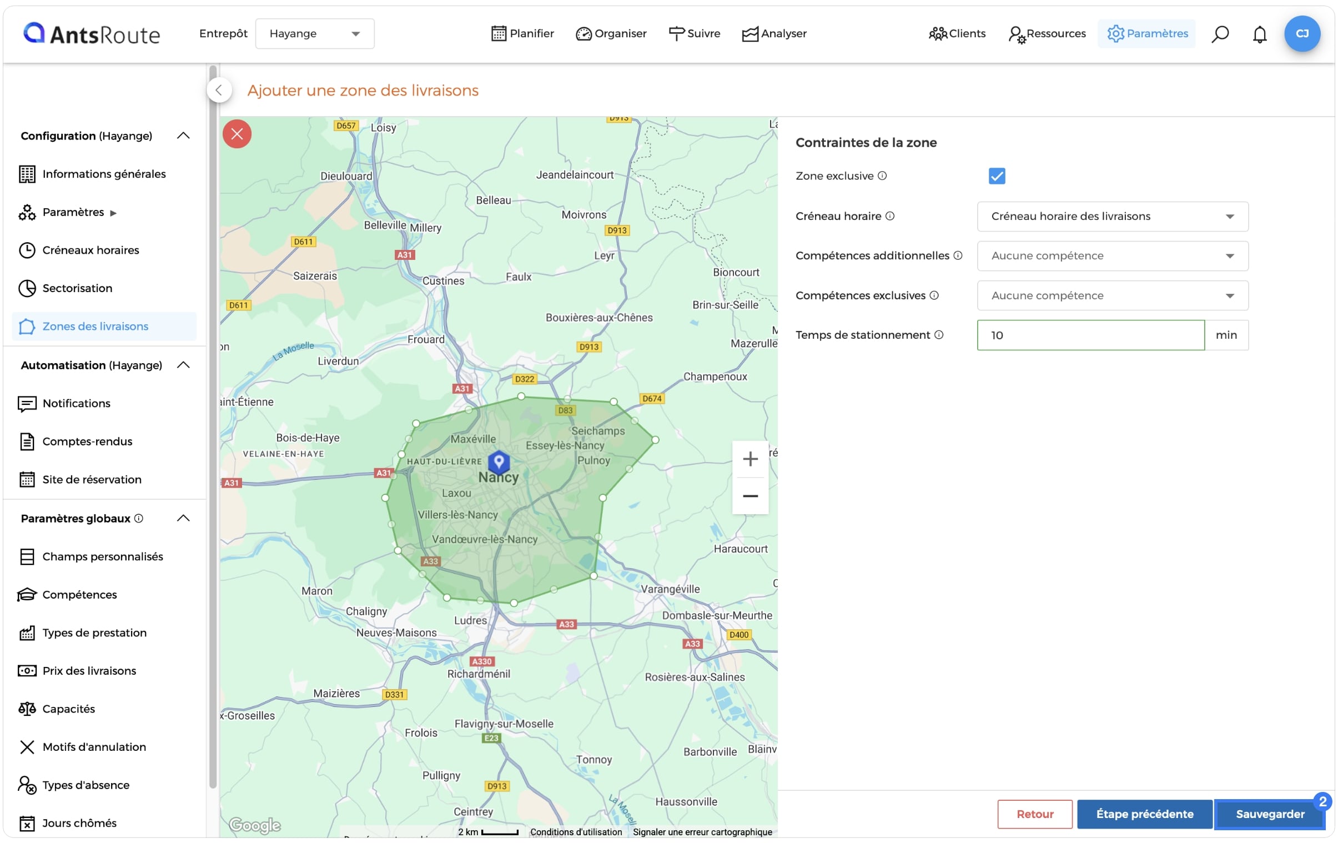Collapse the Paramètres globaux section
Image resolution: width=1338 pixels, height=843 pixels.
click(x=183, y=519)
